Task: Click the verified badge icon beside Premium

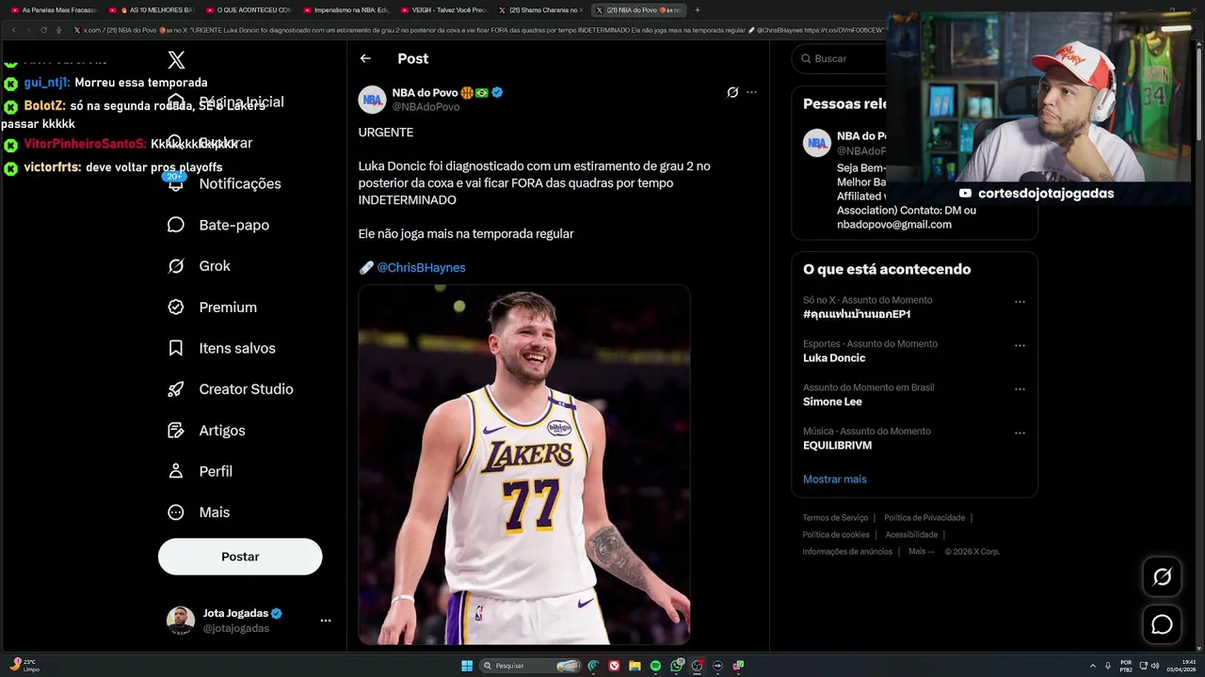Action: coord(176,307)
